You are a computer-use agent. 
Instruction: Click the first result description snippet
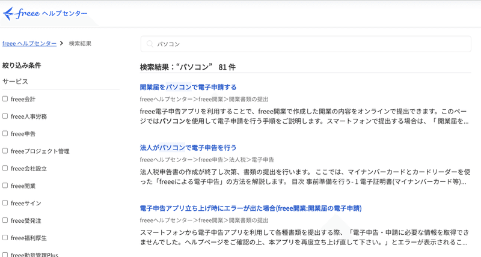pyautogui.click(x=304, y=116)
